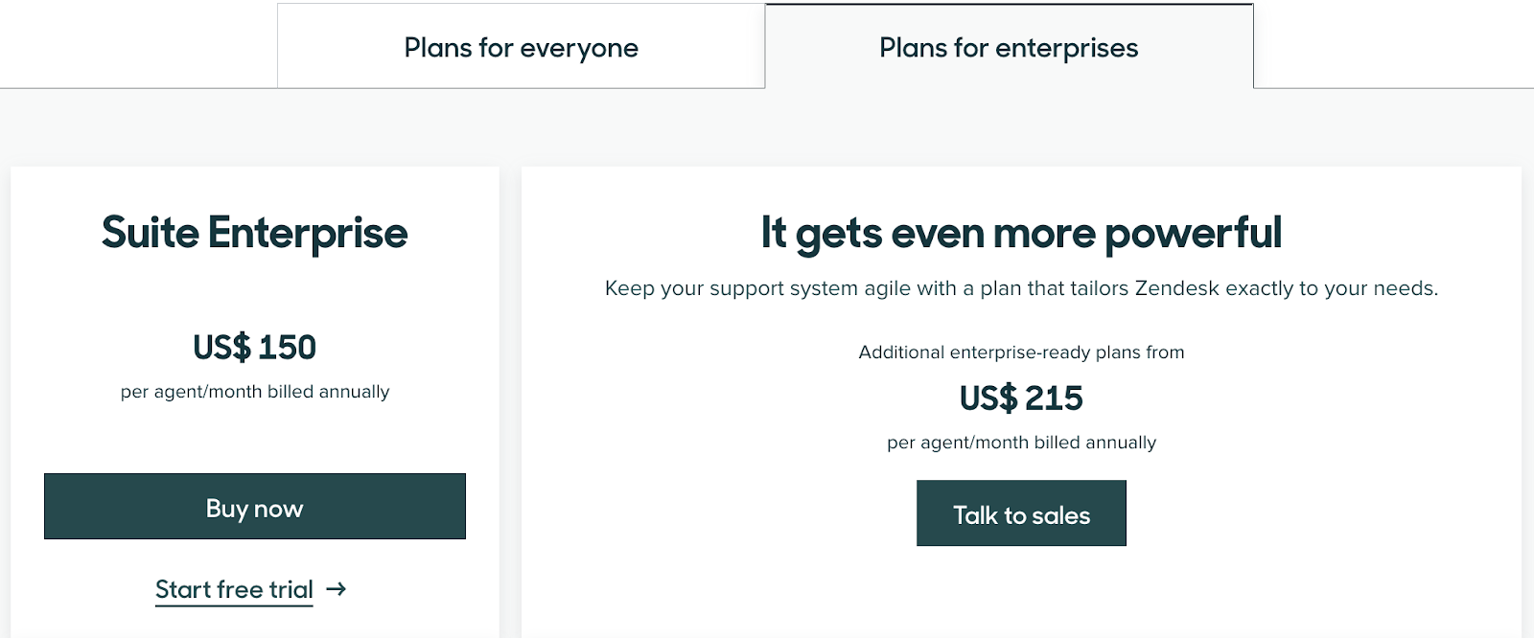Click the Suite Enterprise heading

pos(254,233)
